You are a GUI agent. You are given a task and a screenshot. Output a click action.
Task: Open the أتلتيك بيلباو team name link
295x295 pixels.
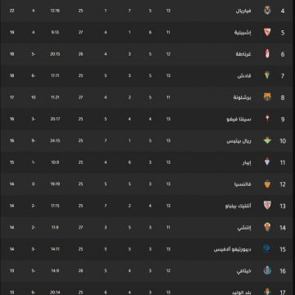(238, 206)
